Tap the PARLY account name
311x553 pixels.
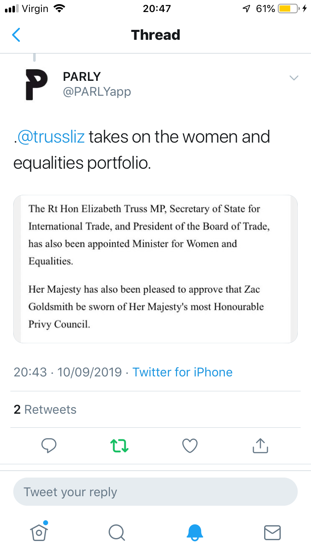click(82, 77)
